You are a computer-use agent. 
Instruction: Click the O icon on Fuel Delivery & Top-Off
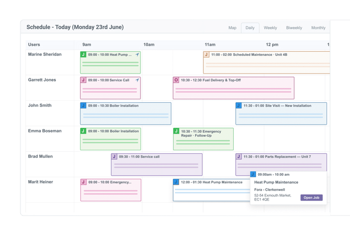(x=176, y=80)
